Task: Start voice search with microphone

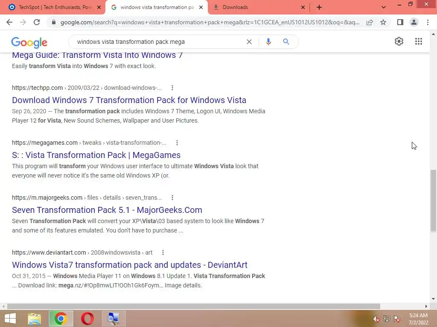Action: tap(268, 42)
